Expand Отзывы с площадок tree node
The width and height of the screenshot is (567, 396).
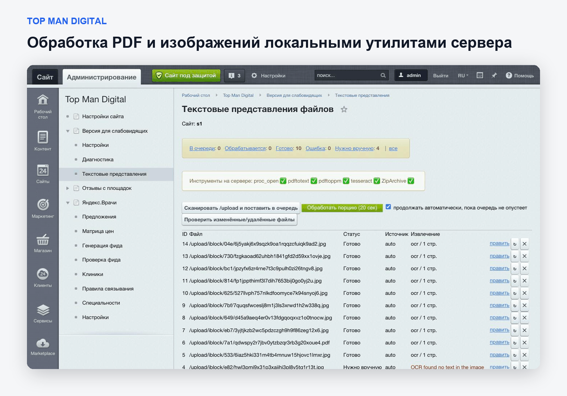click(x=68, y=188)
